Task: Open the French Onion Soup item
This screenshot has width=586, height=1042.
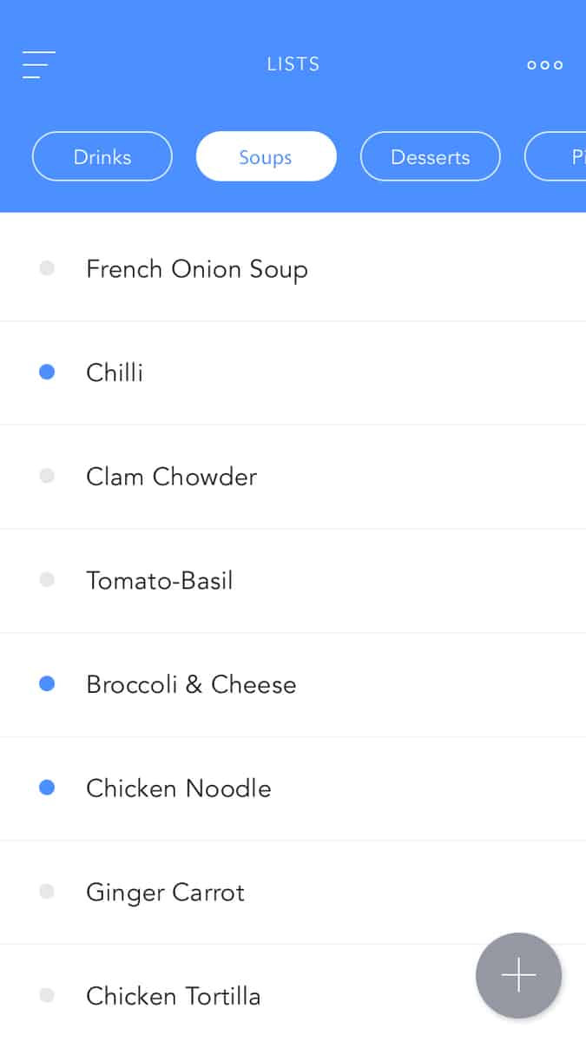Action: 197,269
